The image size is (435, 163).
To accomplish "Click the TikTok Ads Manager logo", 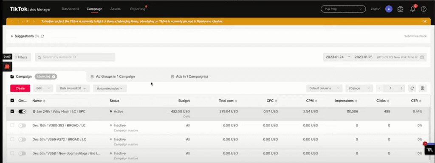I will [30, 9].
